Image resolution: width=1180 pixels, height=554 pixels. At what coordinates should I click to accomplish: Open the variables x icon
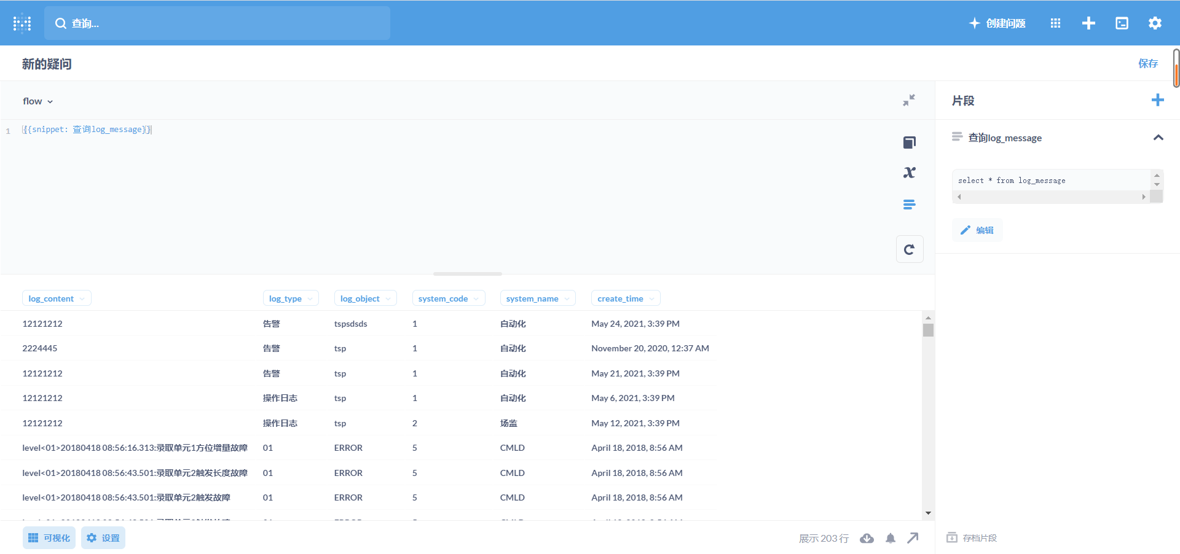pyautogui.click(x=910, y=173)
